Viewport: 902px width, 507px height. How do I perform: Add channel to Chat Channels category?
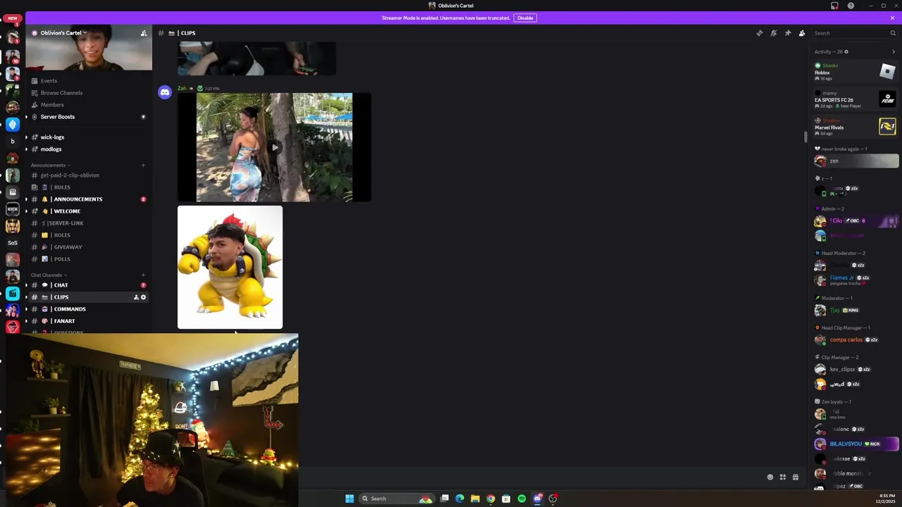[143, 275]
